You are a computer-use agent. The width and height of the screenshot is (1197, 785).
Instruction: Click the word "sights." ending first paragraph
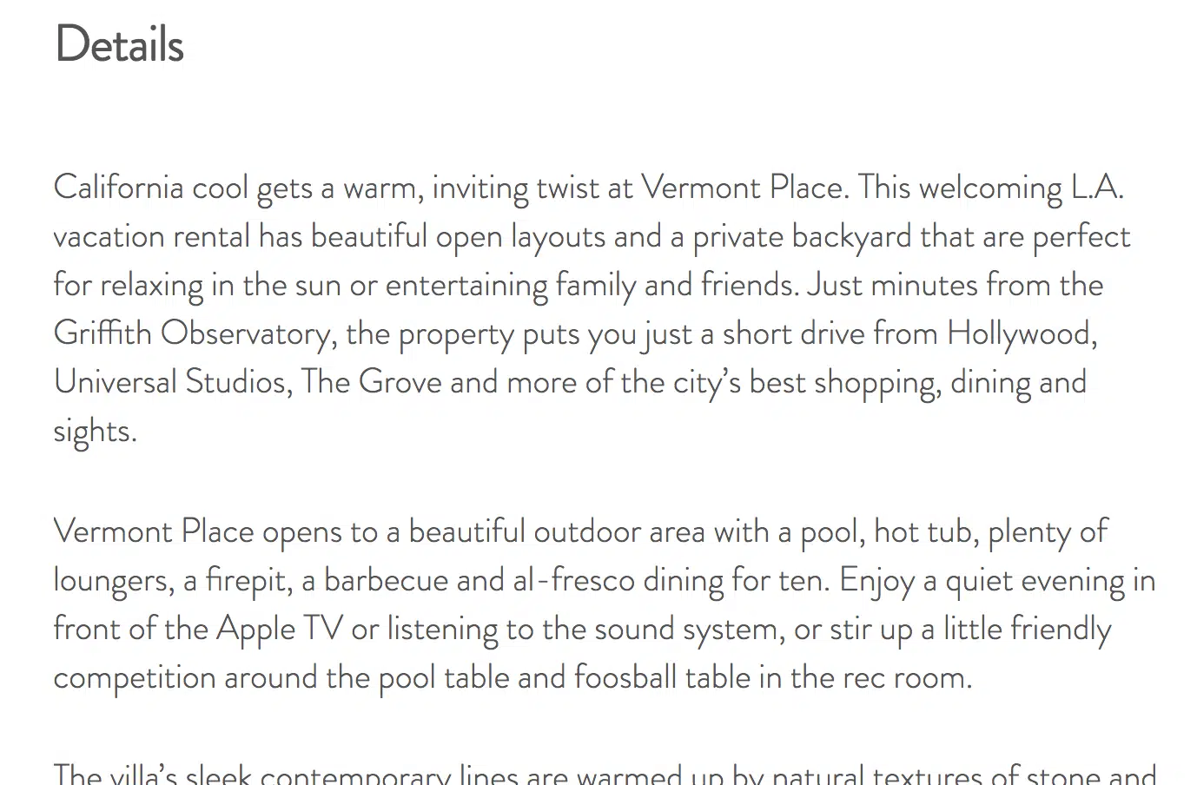pos(95,431)
